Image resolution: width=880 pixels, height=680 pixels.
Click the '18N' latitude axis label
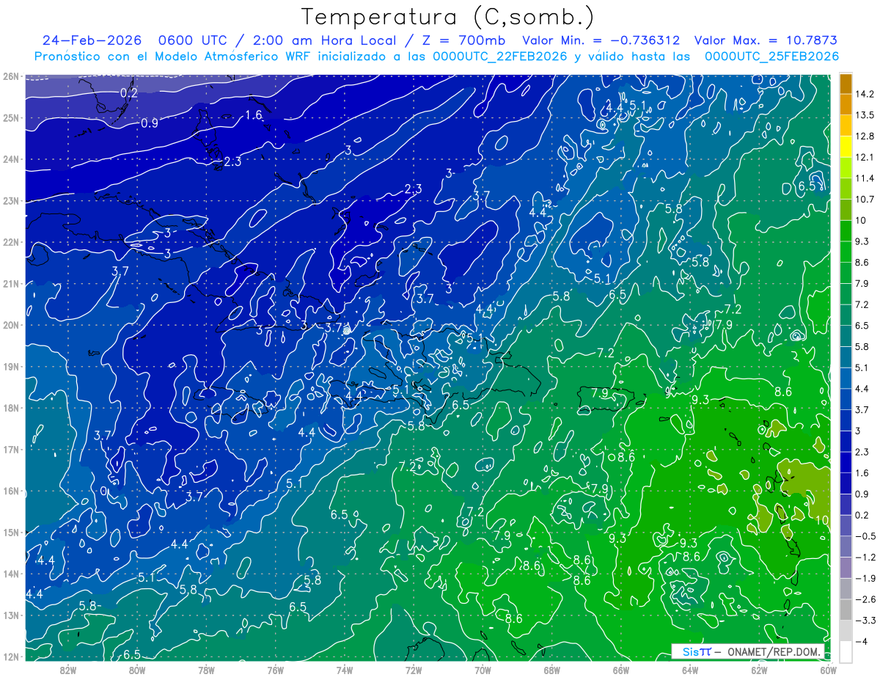pos(11,408)
